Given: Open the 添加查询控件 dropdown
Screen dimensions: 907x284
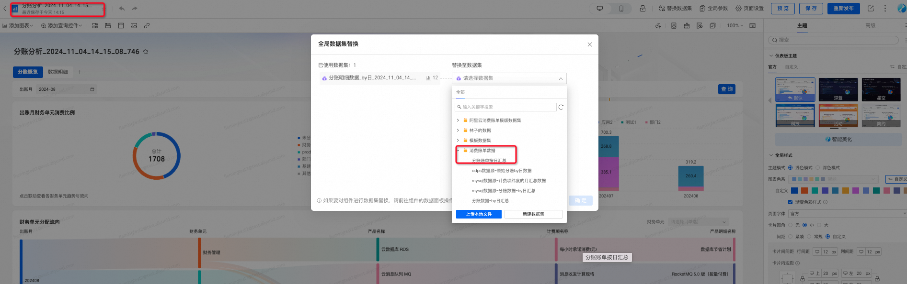Looking at the screenshot, I should [62, 26].
